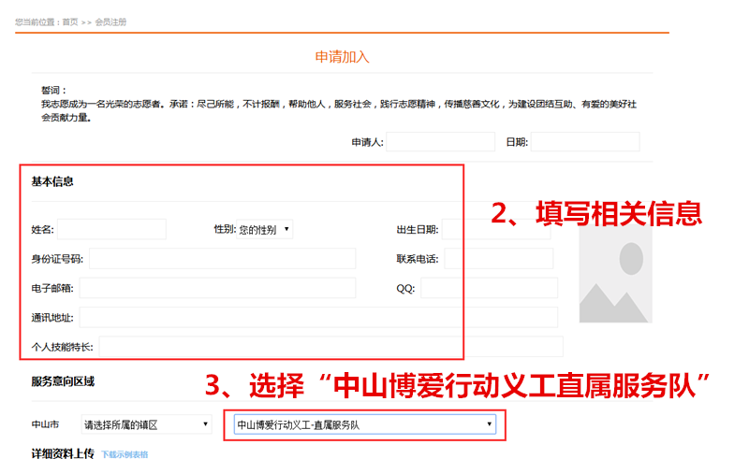Viewport: 749px width, 473px height.
Task: Click the profile photo placeholder image
Action: pos(613,275)
